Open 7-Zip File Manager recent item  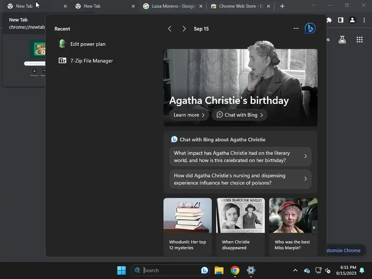coord(86,61)
